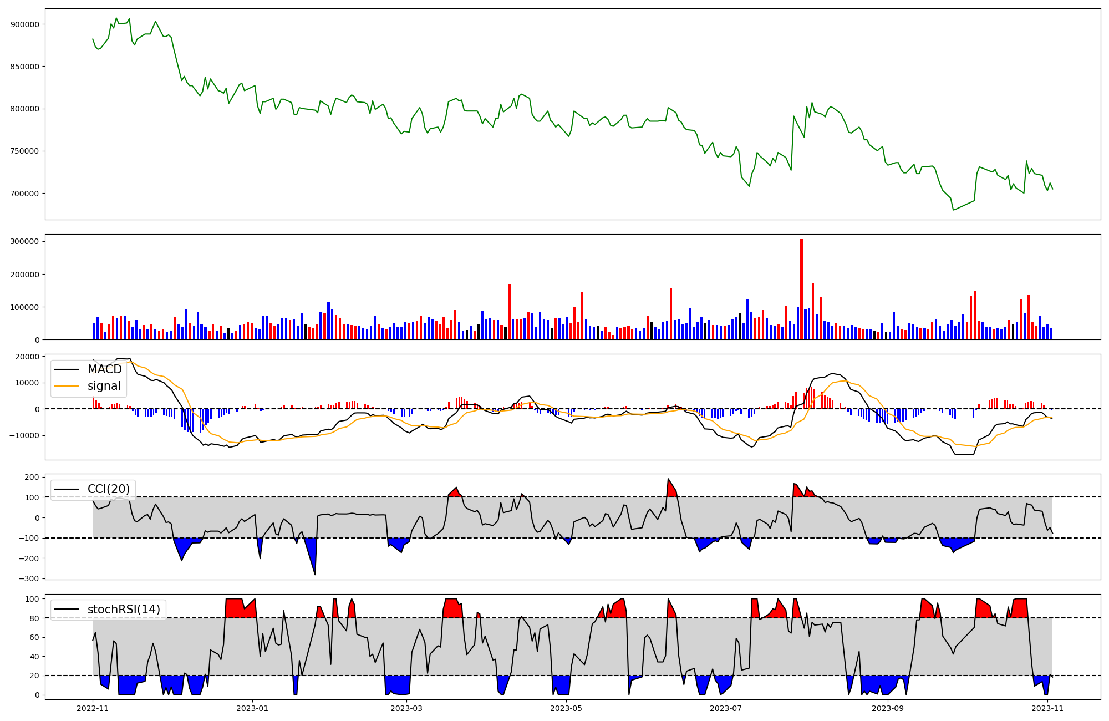Click the 2023-05 date tick label
This screenshot has width=1109, height=721.
[566, 708]
